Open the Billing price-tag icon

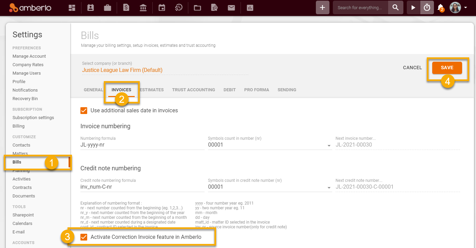point(126,7)
